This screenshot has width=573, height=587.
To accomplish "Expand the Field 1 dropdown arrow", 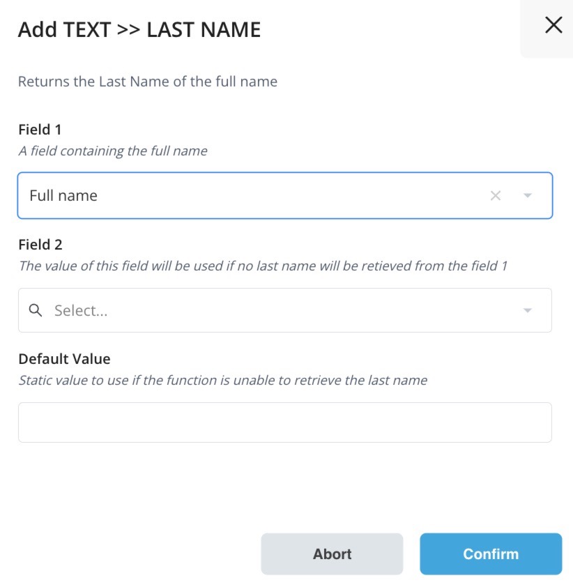I will pos(528,195).
